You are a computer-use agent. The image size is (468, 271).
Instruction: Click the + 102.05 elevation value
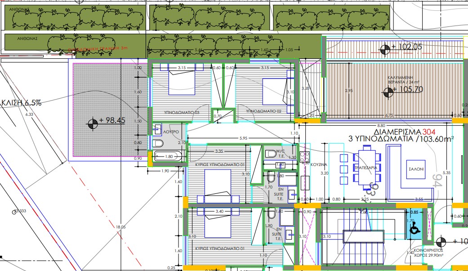[x=406, y=47]
